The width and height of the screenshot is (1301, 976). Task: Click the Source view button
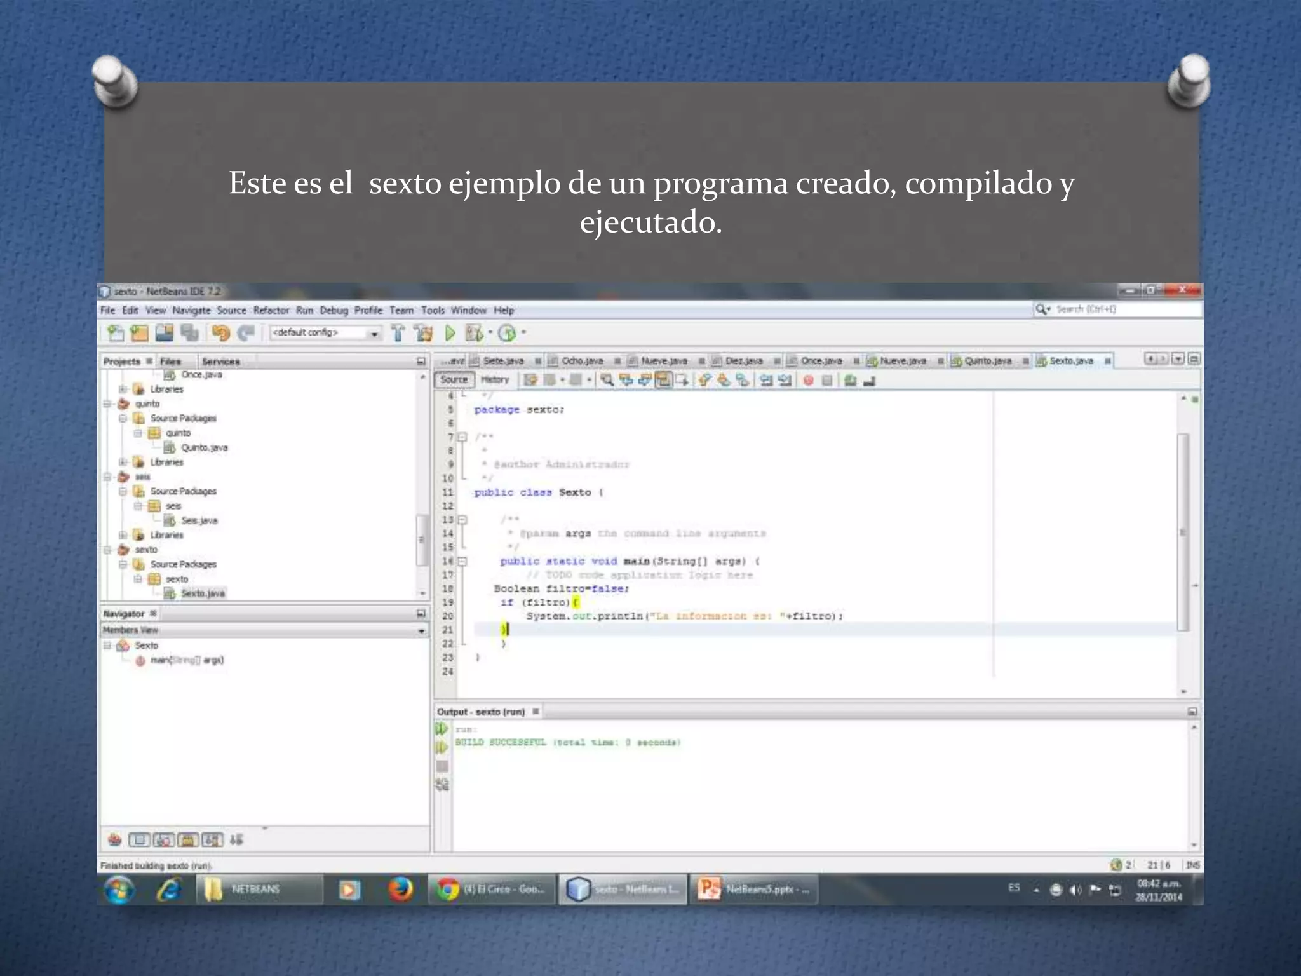(454, 380)
